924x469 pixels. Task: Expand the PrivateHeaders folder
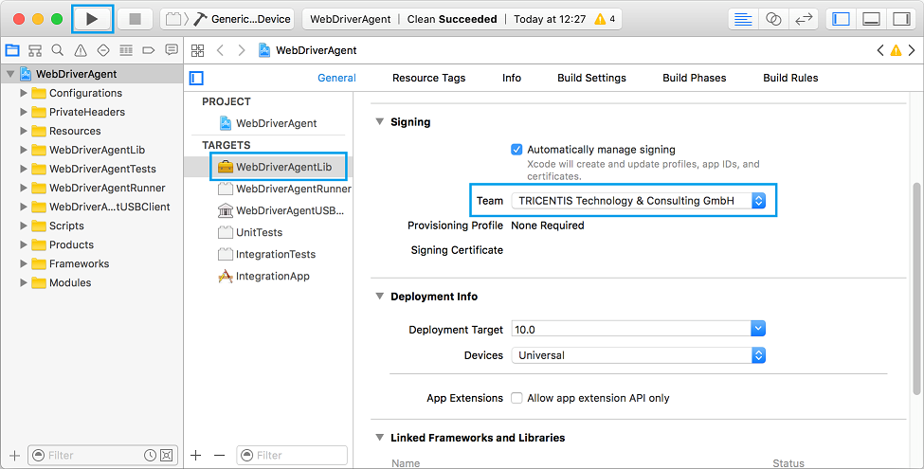pyautogui.click(x=24, y=112)
